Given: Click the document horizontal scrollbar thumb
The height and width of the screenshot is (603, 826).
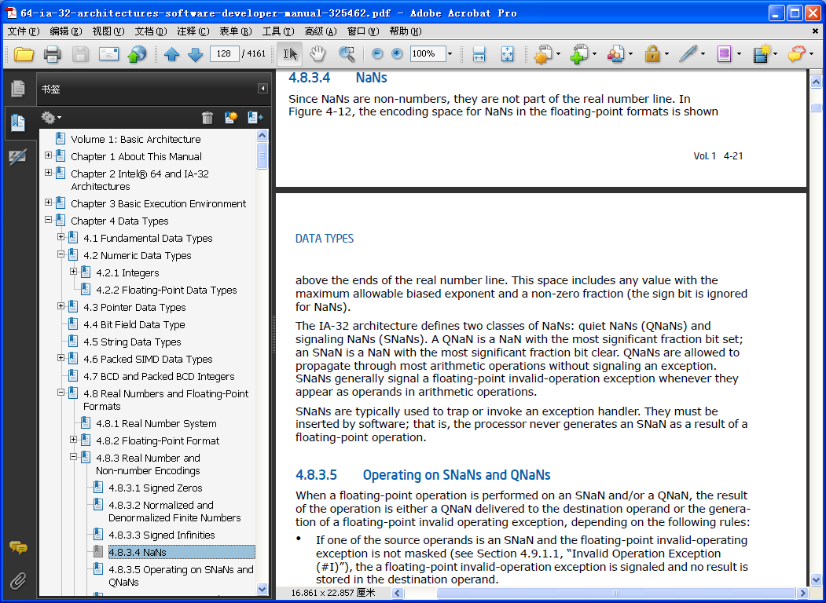Looking at the screenshot, I should tap(616, 593).
